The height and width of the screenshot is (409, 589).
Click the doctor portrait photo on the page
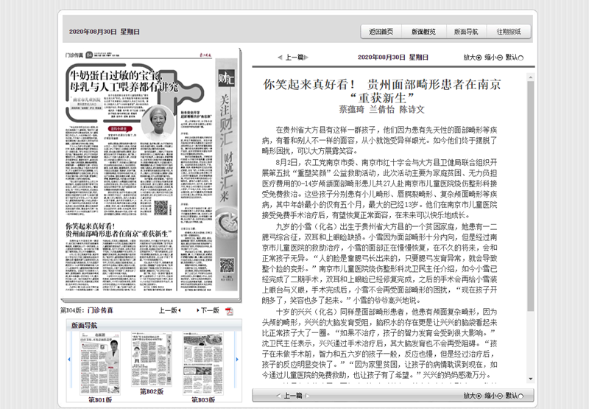(158, 124)
